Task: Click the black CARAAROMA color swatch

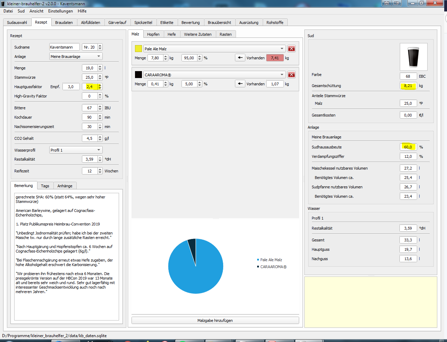Action: pos(138,75)
